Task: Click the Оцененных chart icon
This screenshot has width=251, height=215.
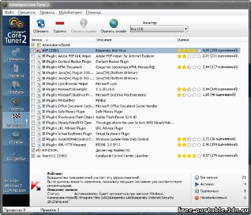Action: (x=197, y=191)
